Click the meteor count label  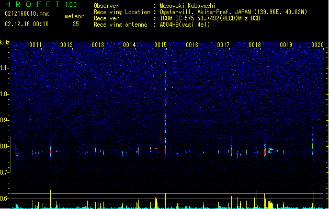74,16
